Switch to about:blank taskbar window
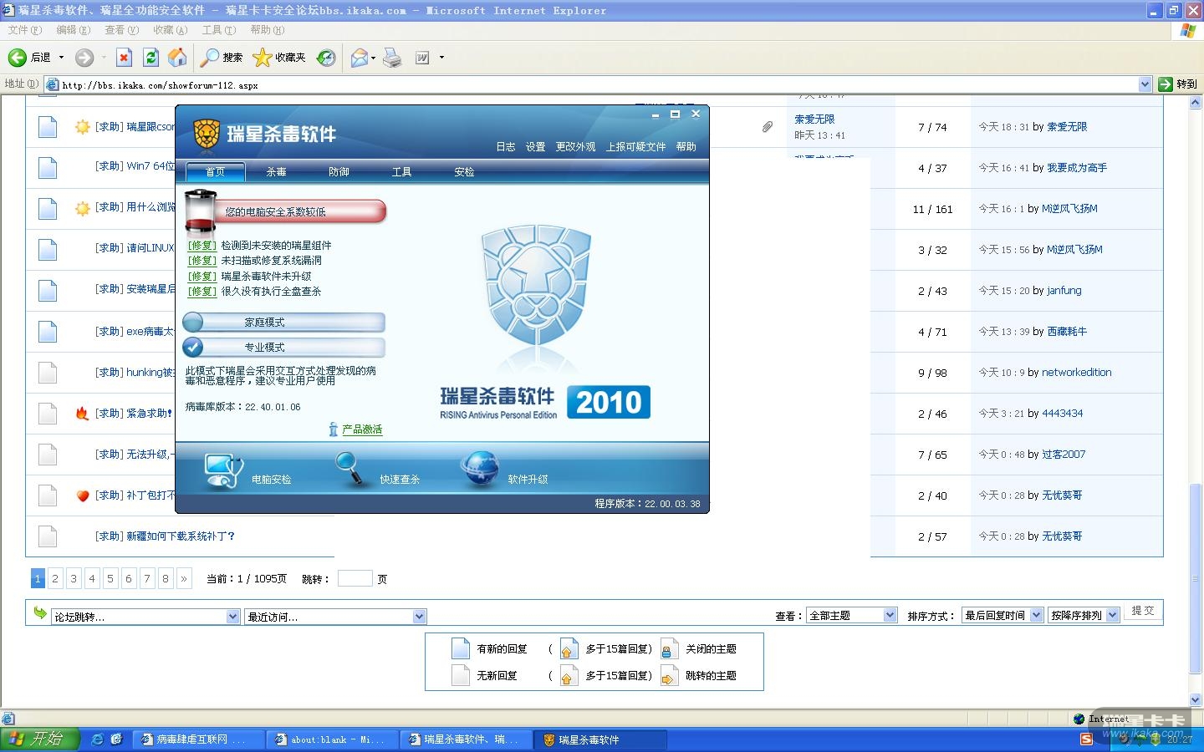This screenshot has width=1204, height=752. click(332, 739)
